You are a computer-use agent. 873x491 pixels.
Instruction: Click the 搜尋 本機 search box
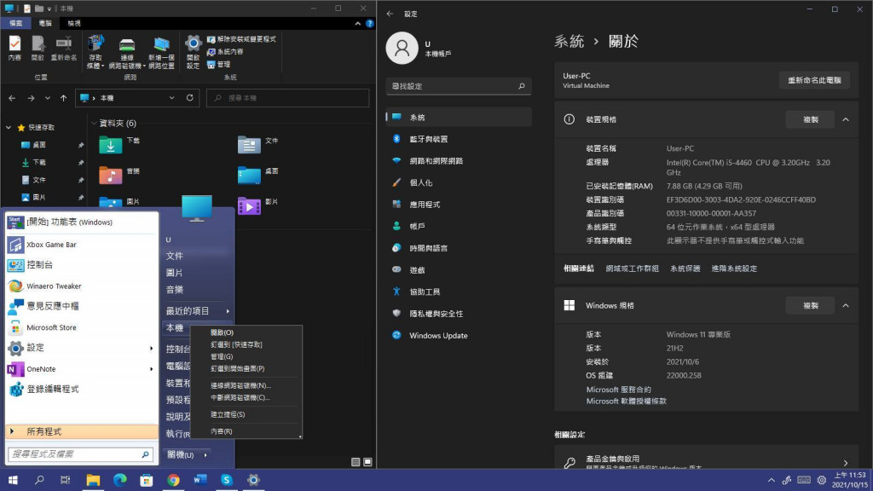288,98
